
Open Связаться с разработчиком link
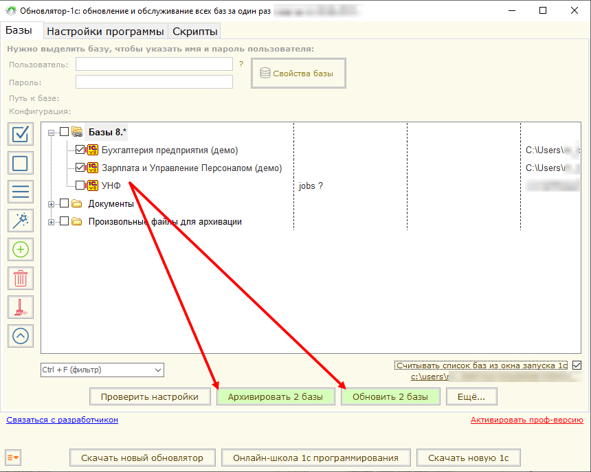click(x=62, y=420)
